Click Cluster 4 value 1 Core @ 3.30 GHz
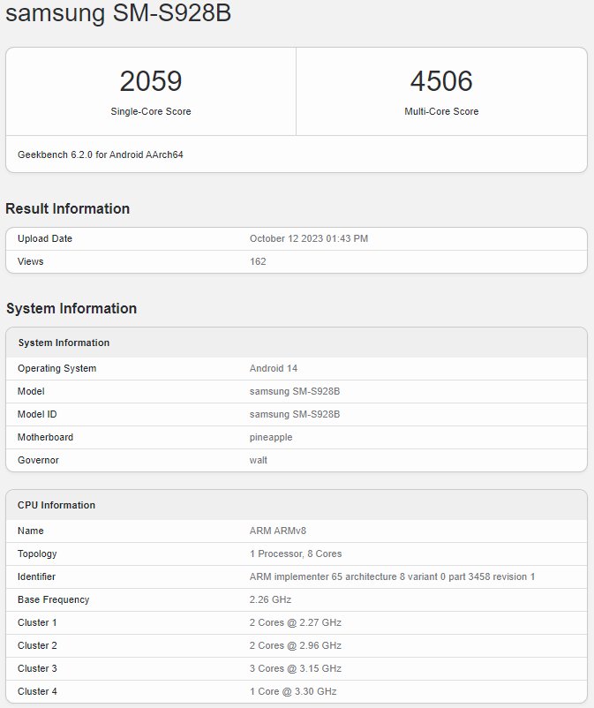The width and height of the screenshot is (594, 708). (x=293, y=692)
